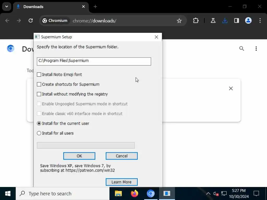Image resolution: width=267 pixels, height=200 pixels.
Task: Switch to Chromium in taskbar
Action: click(150, 193)
